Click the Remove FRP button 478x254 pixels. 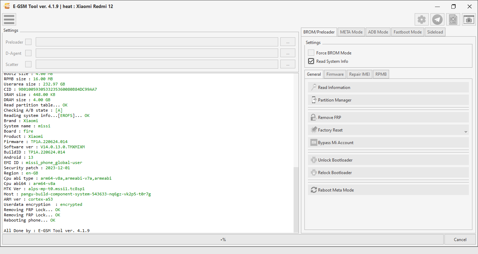click(x=388, y=117)
